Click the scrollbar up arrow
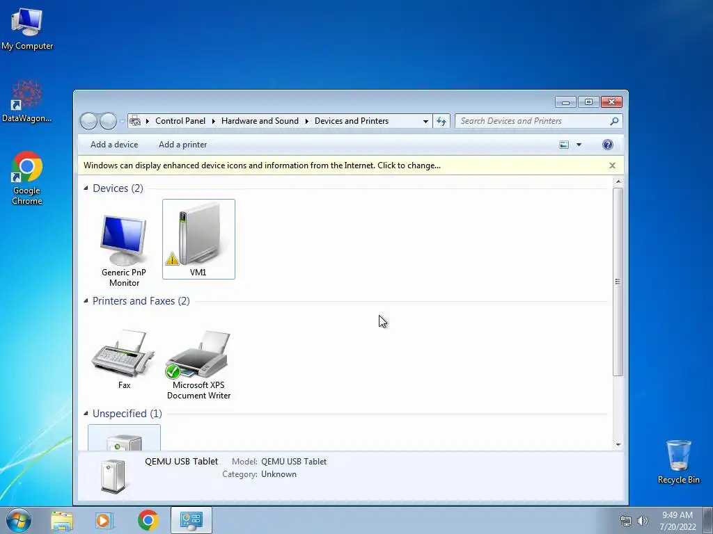Viewport: 713px width, 534px height. 618,181
